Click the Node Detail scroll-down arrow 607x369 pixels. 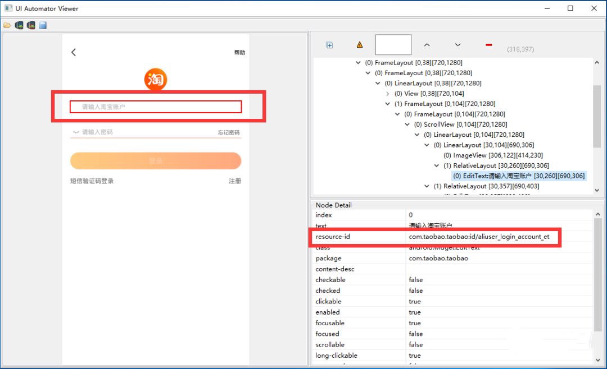(x=597, y=360)
